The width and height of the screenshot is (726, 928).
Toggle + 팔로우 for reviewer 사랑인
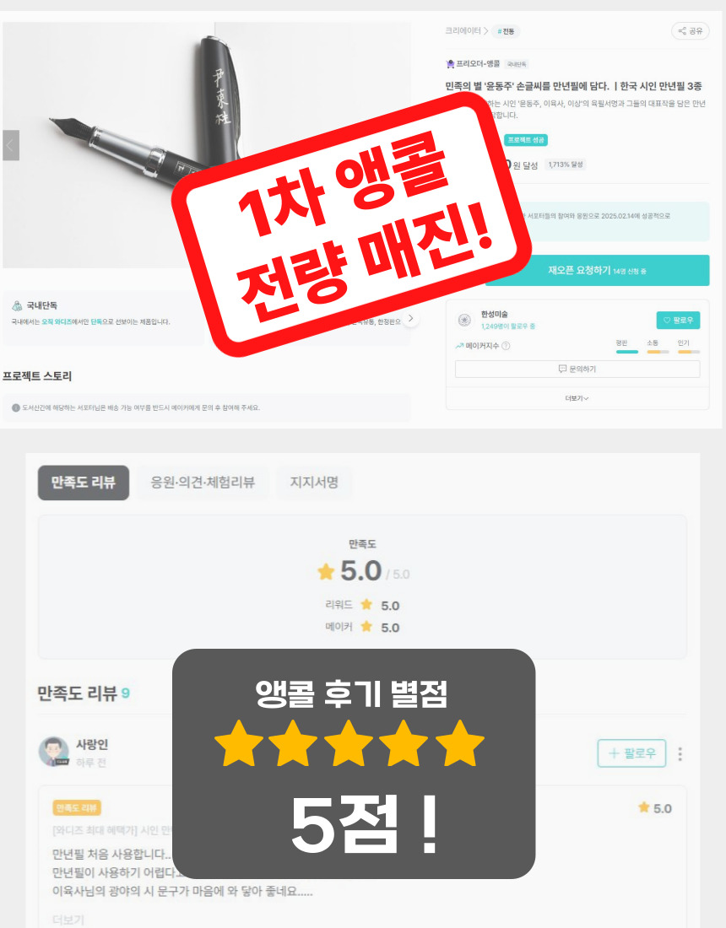(631, 753)
